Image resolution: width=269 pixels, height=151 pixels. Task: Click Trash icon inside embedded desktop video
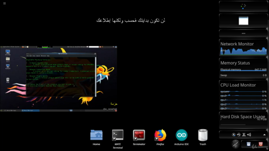point(8,80)
